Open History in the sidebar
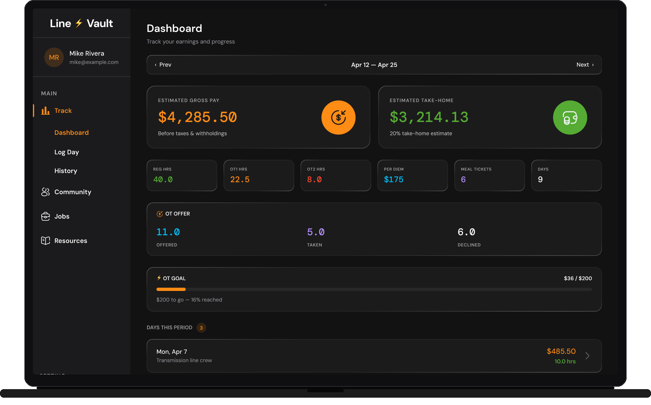The image size is (651, 405). (x=66, y=171)
